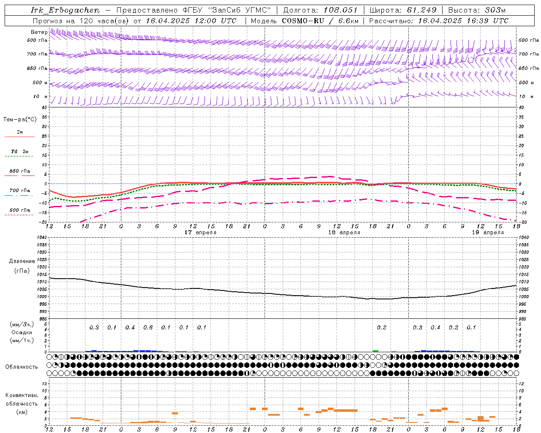Click the "Широта: 61.249" latitude value
The height and width of the screenshot is (433, 541).
click(403, 10)
